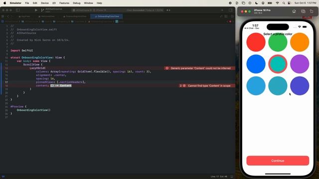Select the outlined teal profile color circle
This screenshot has width=319, height=179.
[278, 64]
